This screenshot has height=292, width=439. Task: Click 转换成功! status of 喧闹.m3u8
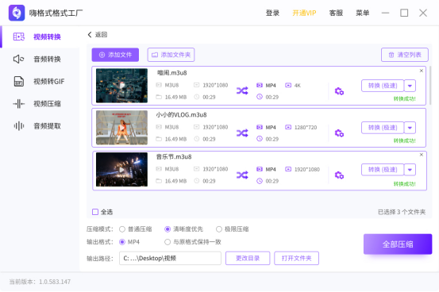[405, 99]
